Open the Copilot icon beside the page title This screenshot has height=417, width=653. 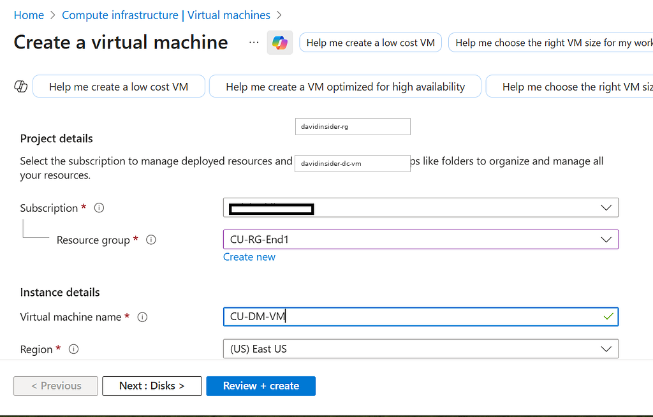pos(280,43)
